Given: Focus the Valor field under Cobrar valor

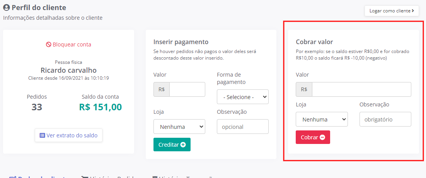Looking at the screenshot, I should pos(361,89).
